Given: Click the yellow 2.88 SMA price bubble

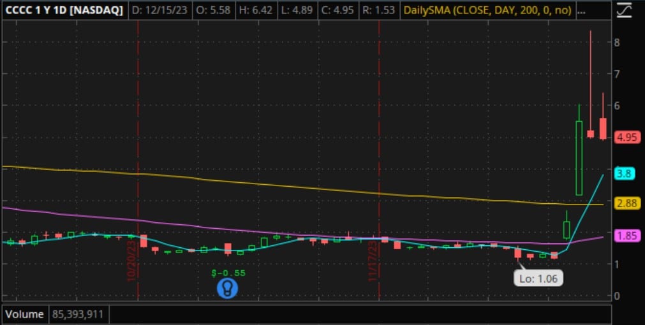Looking at the screenshot, I should point(627,203).
